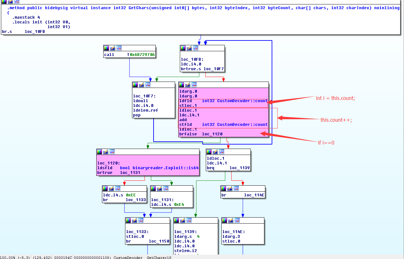Open the edit icon on the br loc_114E node
The height and width of the screenshot is (259, 404).
[x=230, y=188]
